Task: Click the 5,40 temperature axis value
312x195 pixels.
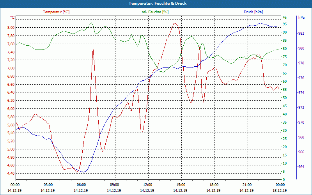Action: point(11,133)
